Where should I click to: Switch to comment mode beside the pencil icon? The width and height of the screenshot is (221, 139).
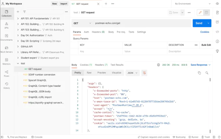[206, 13]
